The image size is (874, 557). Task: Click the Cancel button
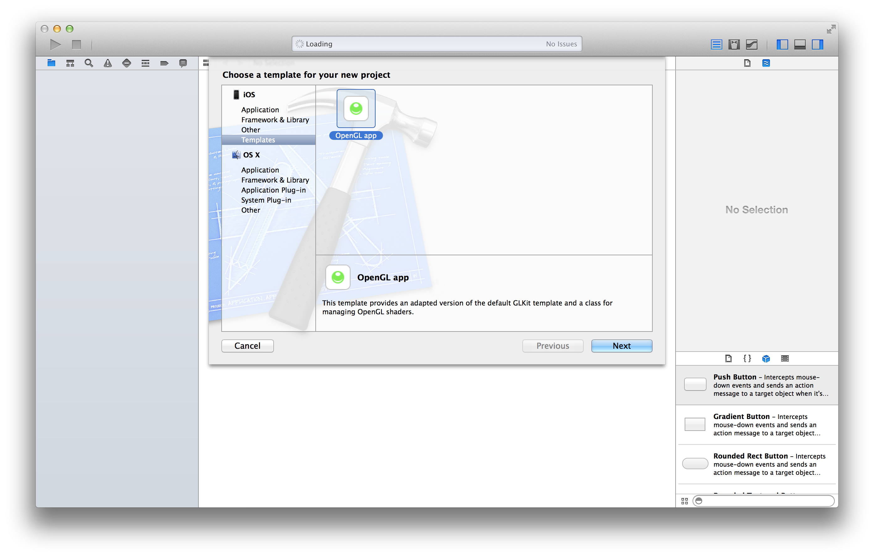tap(248, 345)
